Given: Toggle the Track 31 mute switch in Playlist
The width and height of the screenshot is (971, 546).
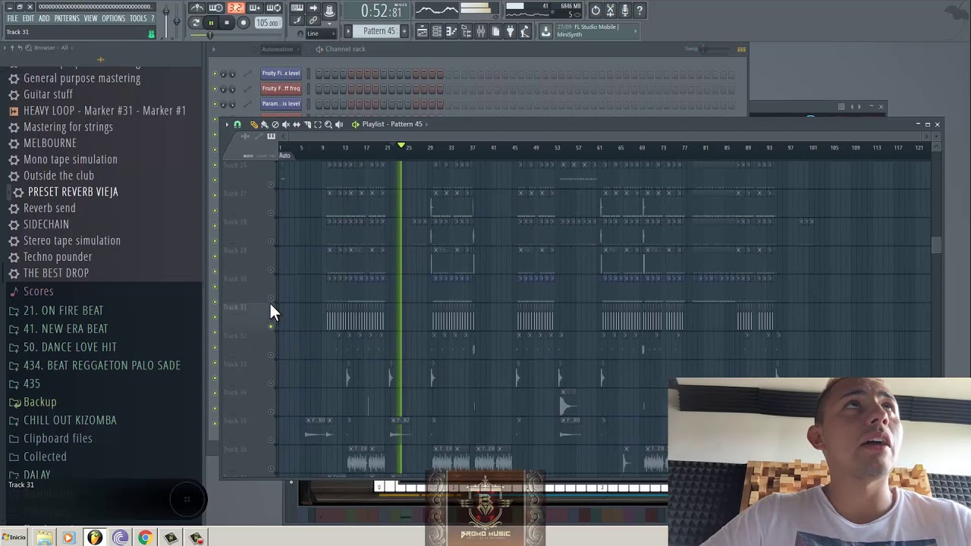Looking at the screenshot, I should [271, 327].
